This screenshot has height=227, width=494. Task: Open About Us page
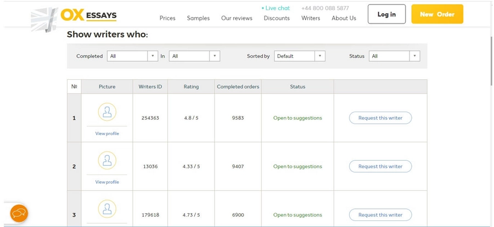(344, 18)
